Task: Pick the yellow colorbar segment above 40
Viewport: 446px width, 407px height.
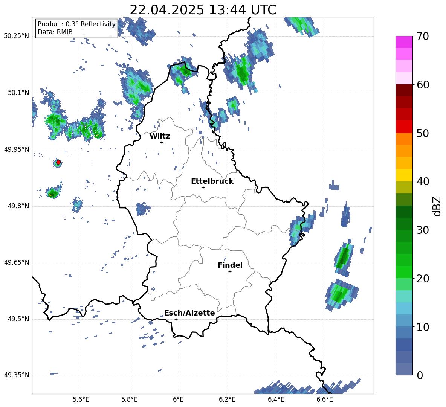Action: click(x=404, y=175)
